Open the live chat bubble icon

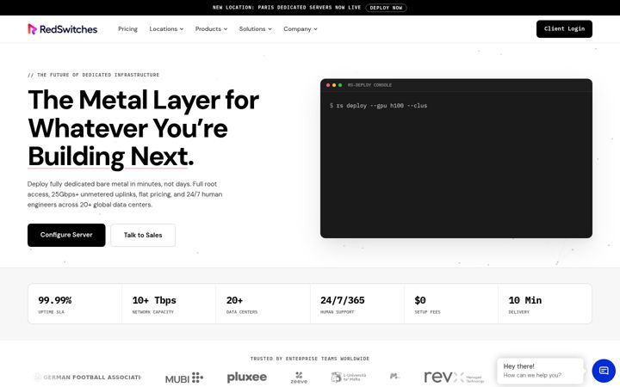point(604,371)
